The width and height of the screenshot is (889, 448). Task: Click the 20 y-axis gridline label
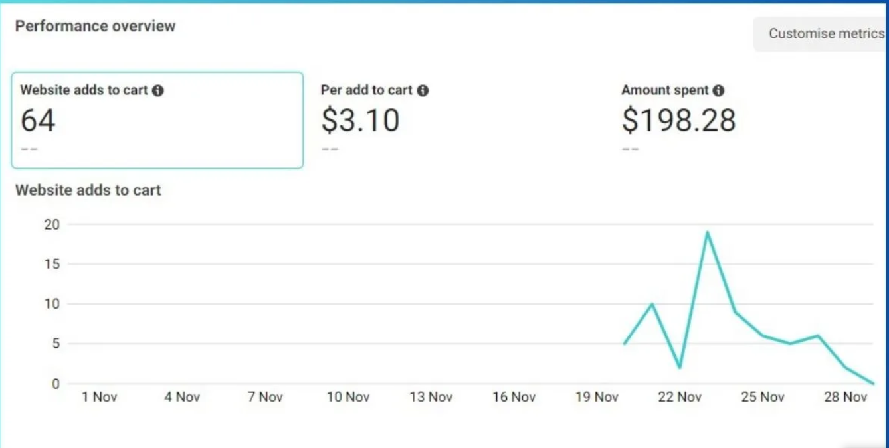click(52, 224)
